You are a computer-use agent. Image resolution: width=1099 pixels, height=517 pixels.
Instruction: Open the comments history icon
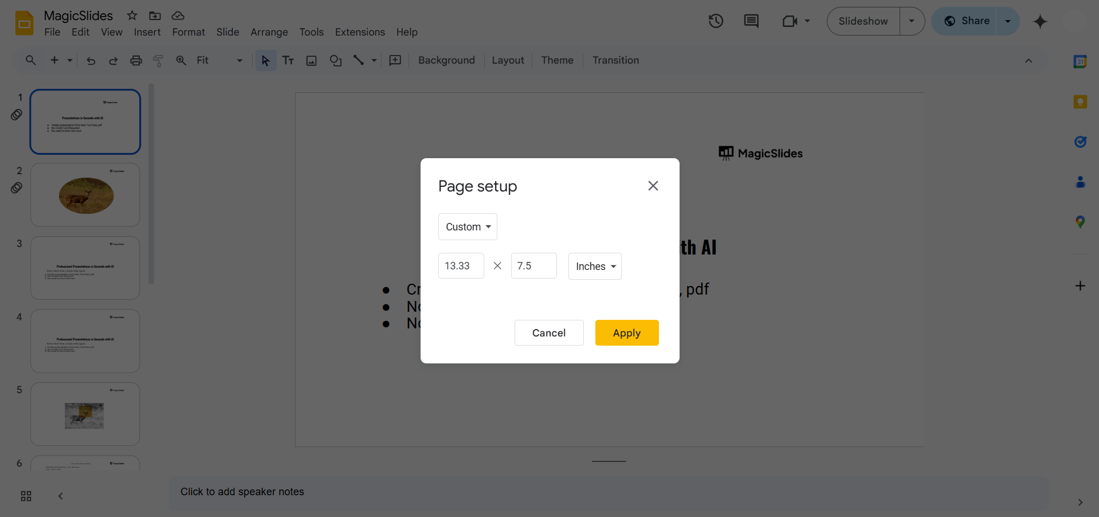pyautogui.click(x=751, y=21)
